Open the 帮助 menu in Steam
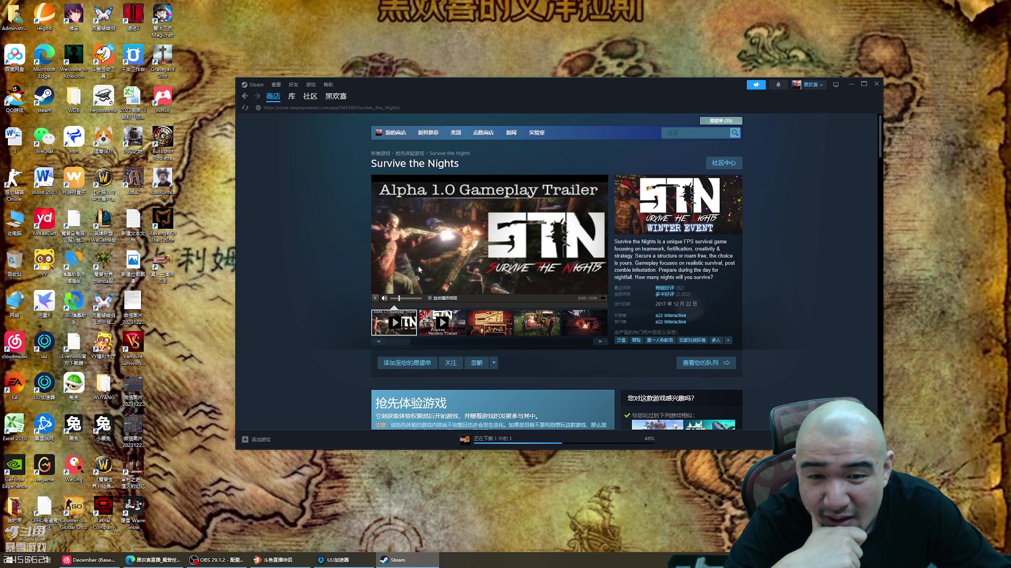Viewport: 1011px width, 568px height. click(328, 85)
